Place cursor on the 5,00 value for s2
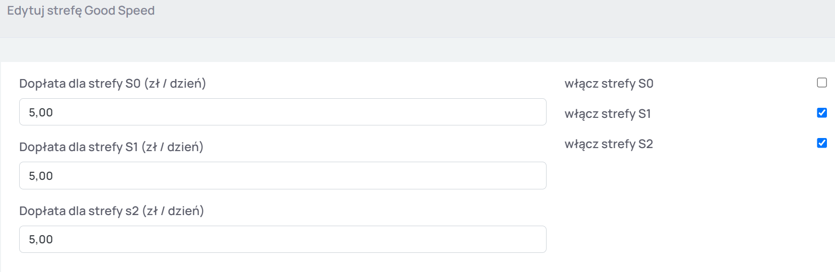This screenshot has height=272, width=835. [41, 239]
